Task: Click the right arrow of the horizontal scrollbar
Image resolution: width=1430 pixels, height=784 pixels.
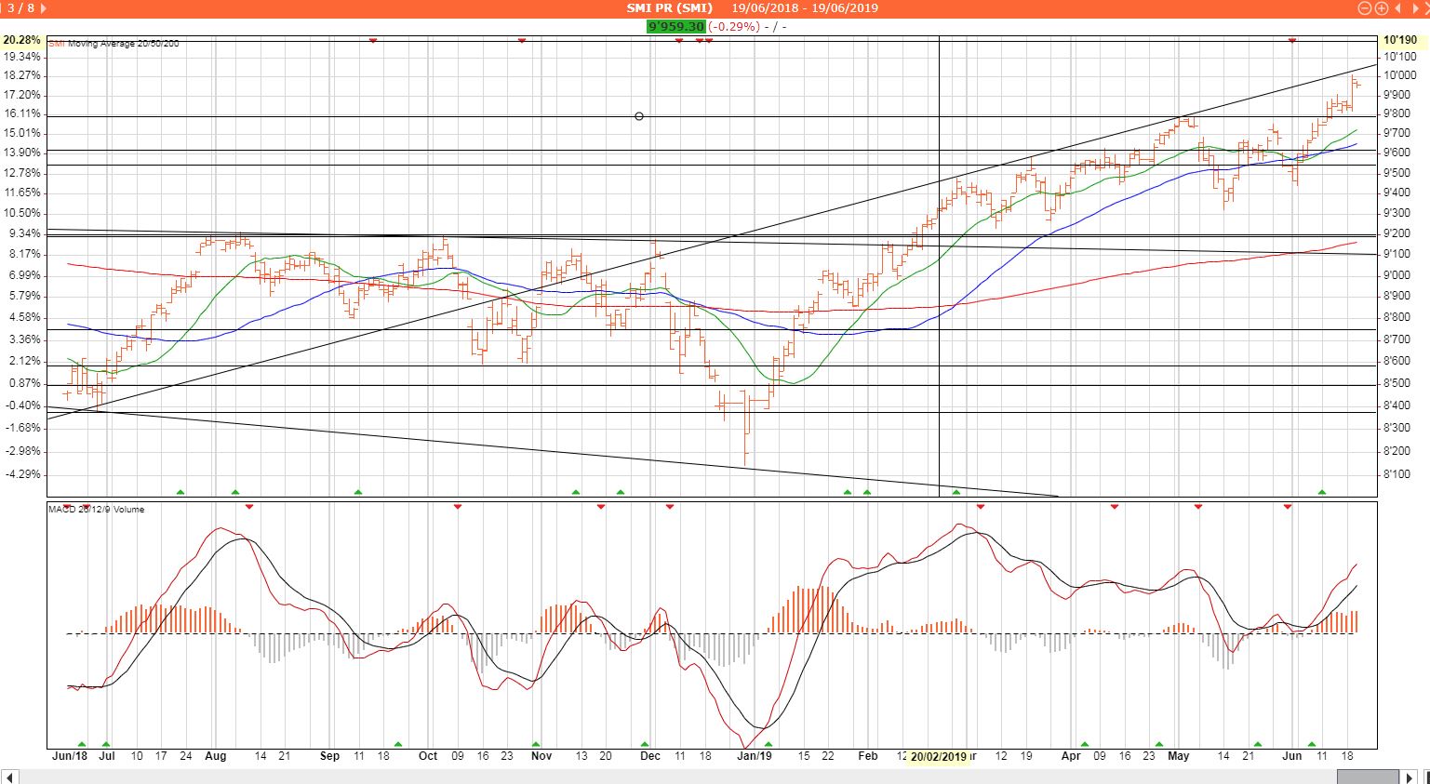Action: click(1410, 776)
